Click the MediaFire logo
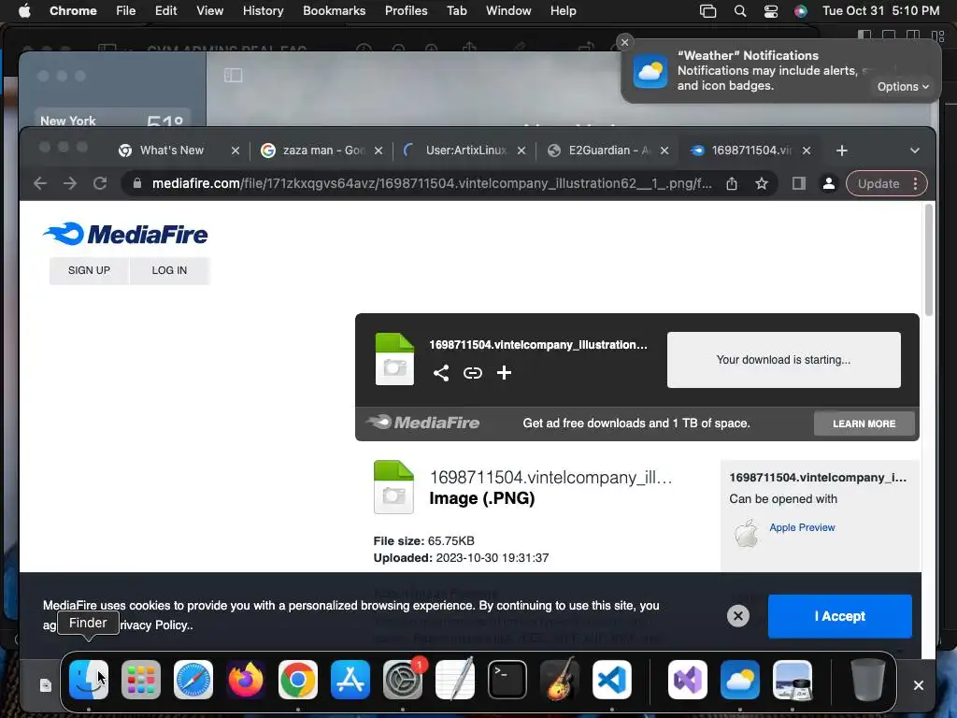 coord(125,234)
